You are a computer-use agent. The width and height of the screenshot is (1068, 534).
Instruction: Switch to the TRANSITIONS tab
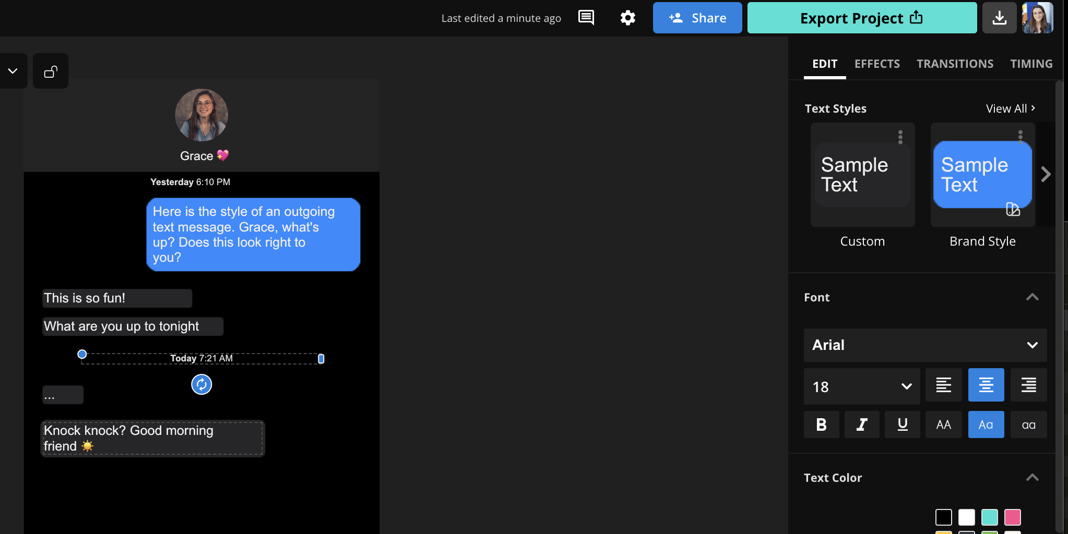(x=955, y=64)
